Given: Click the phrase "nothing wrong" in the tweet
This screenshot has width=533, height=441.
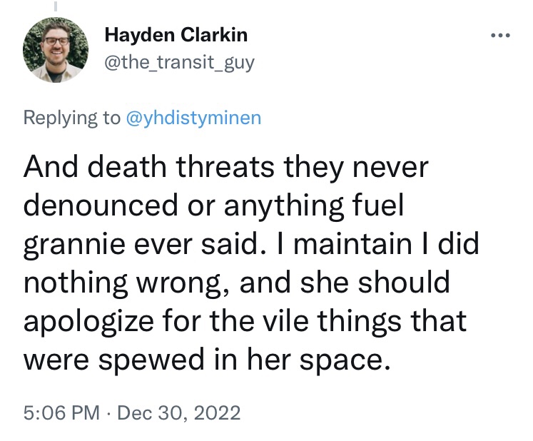Looking at the screenshot, I should [x=116, y=283].
